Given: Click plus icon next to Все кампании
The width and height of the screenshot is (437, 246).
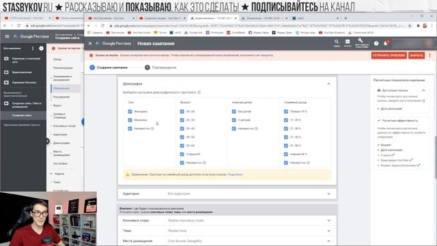Looking at the screenshot, I should [41, 49].
